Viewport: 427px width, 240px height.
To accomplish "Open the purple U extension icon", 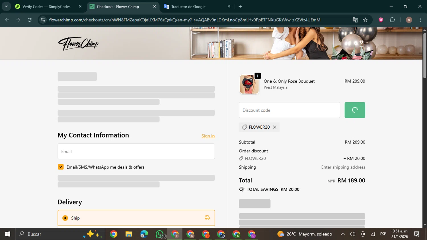I will coord(381,20).
